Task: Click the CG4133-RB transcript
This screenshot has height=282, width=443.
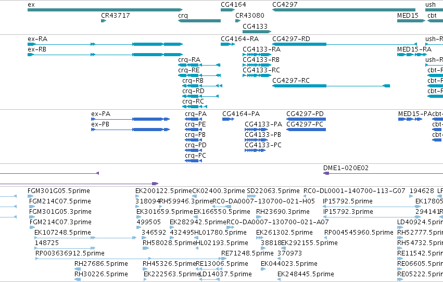Action: pos(257,65)
